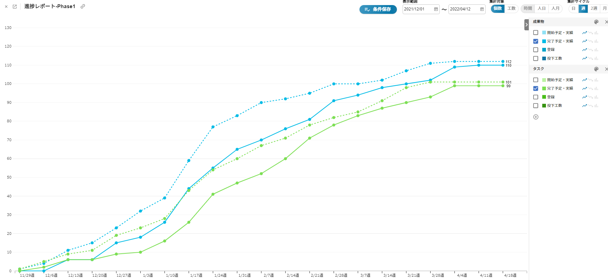Viewport: 608px width, 280px height.
Task: Switch 集計対象 to 個数
Action: [498, 8]
